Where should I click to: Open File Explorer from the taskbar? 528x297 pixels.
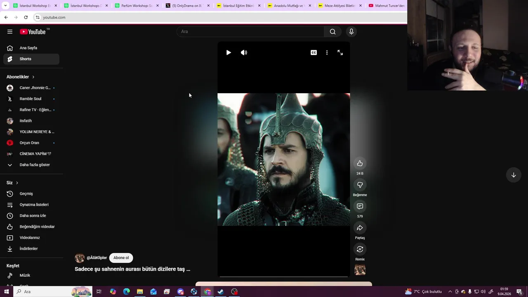tap(140, 292)
